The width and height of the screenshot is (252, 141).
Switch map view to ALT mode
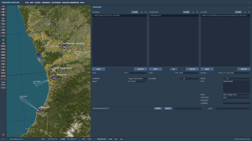121,139
